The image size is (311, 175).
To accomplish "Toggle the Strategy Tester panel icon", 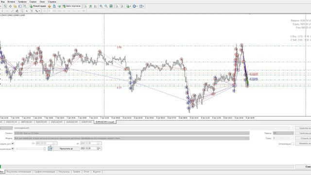I will tap(25, 6).
